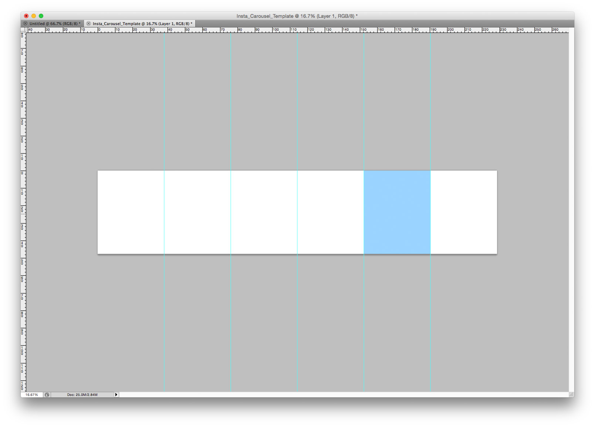The height and width of the screenshot is (427, 595).
Task: Switch to the Untitled @ 66.7% tab
Action: pos(54,24)
